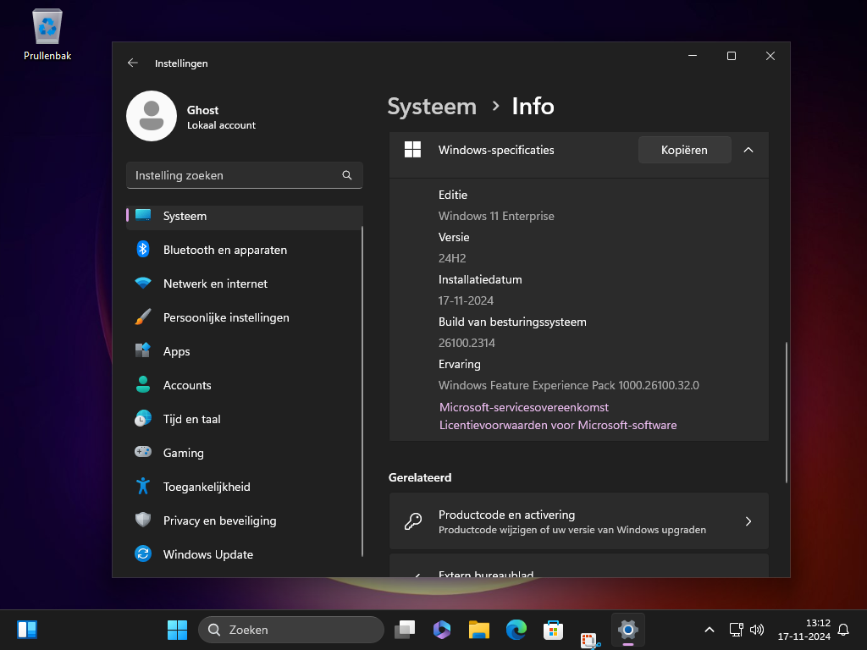The image size is (867, 650).
Task: Click the Lokaal account text under Ghost
Action: [x=221, y=125]
